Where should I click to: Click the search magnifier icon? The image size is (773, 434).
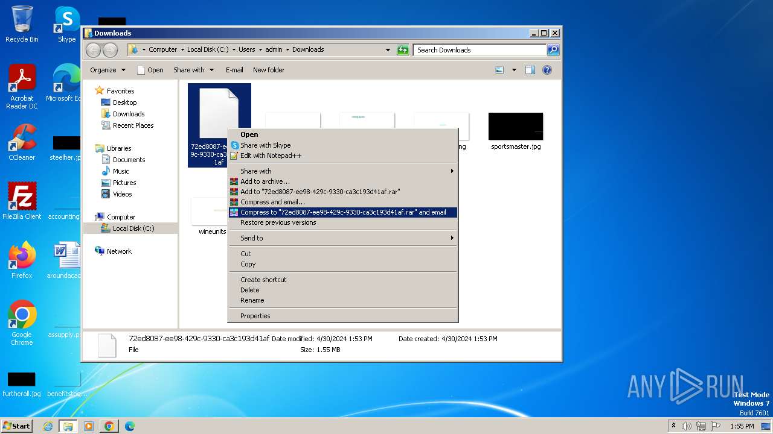pos(553,50)
